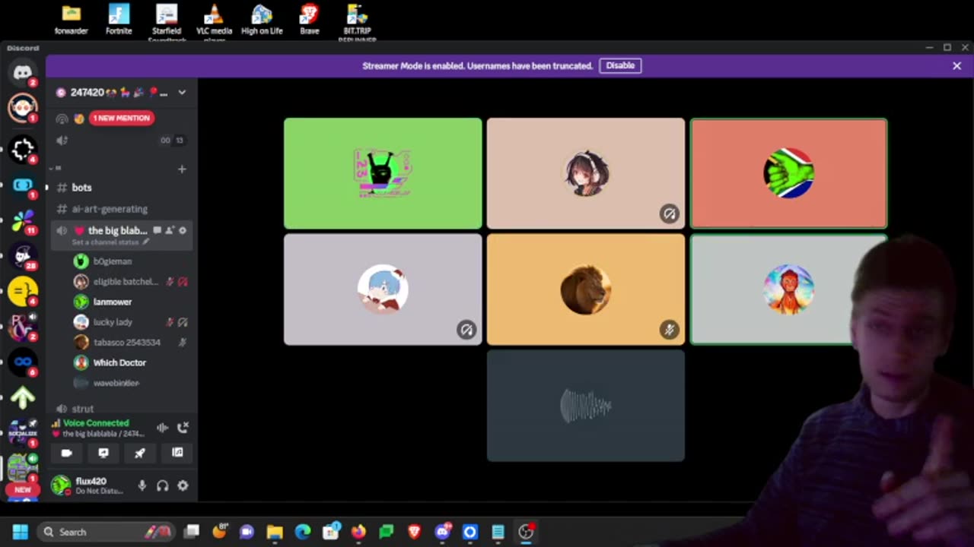Image resolution: width=974 pixels, height=547 pixels.
Task: Open Microsoft Edge from the taskbar
Action: (x=303, y=532)
